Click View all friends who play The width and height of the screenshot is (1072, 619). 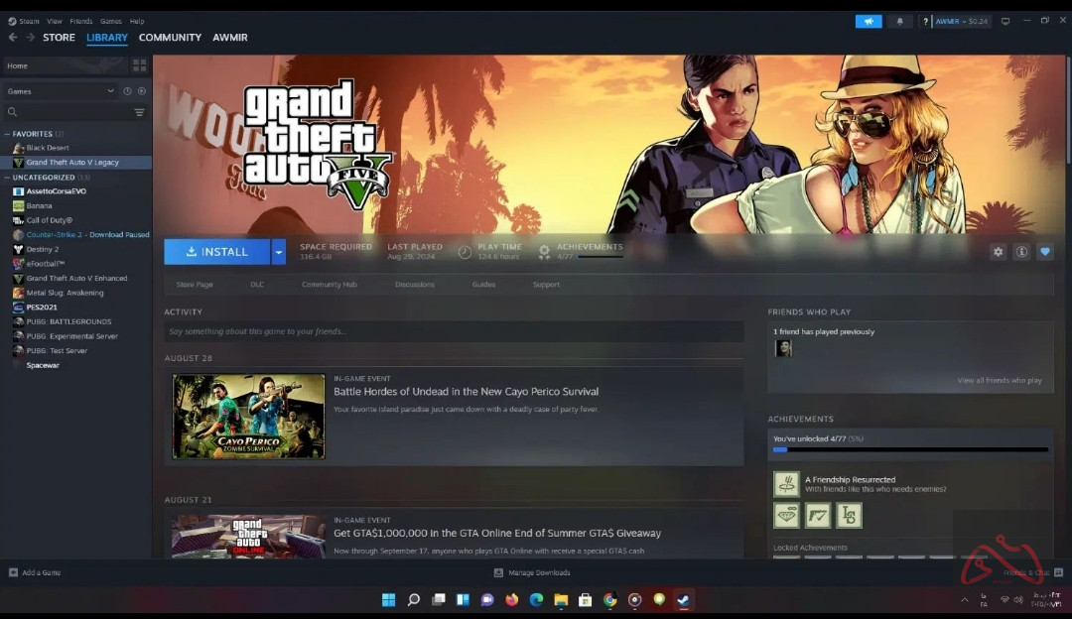pyautogui.click(x=1000, y=380)
